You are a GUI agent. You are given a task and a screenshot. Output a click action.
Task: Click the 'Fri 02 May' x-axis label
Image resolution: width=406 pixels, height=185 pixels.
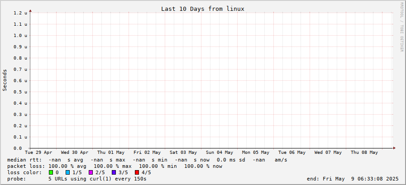[x=147, y=153]
